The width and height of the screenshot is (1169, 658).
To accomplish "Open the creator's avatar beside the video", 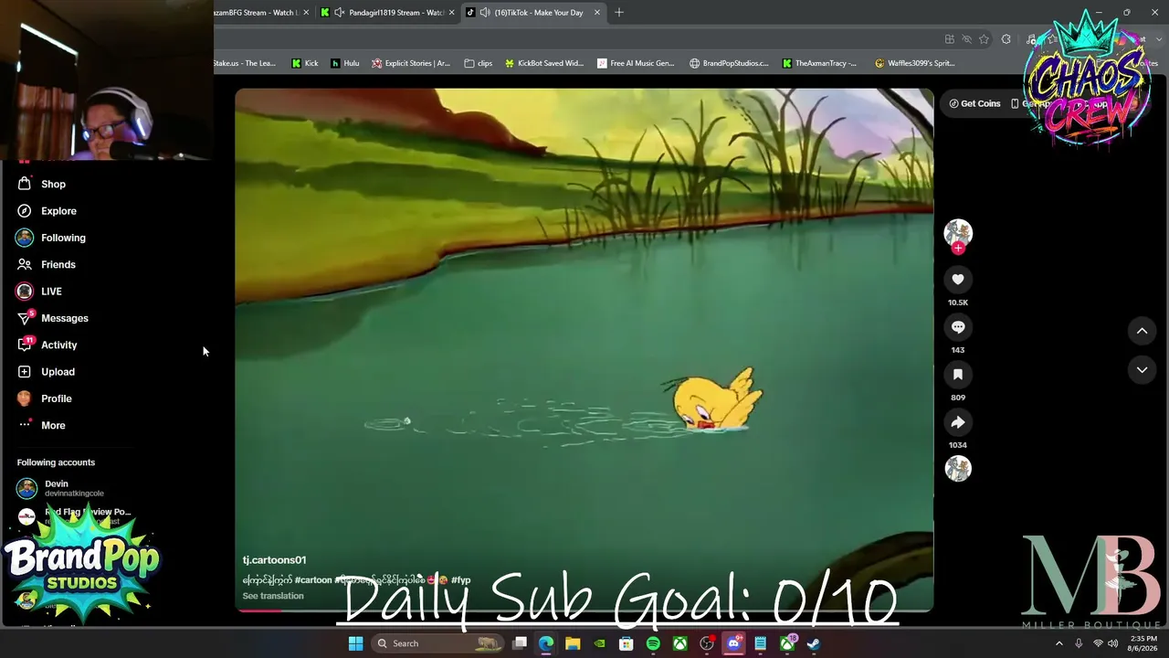I will click(958, 232).
